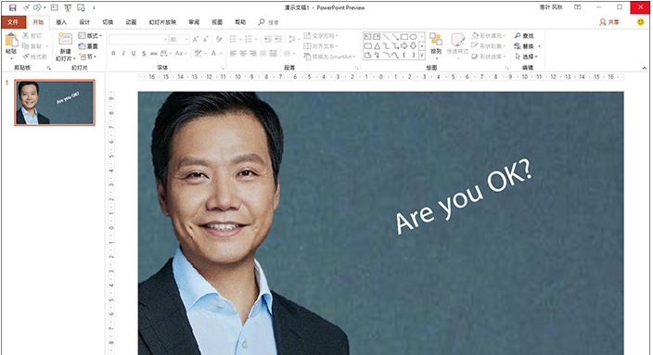Select the right arrow shape
The height and width of the screenshot is (355, 653).
404,45
